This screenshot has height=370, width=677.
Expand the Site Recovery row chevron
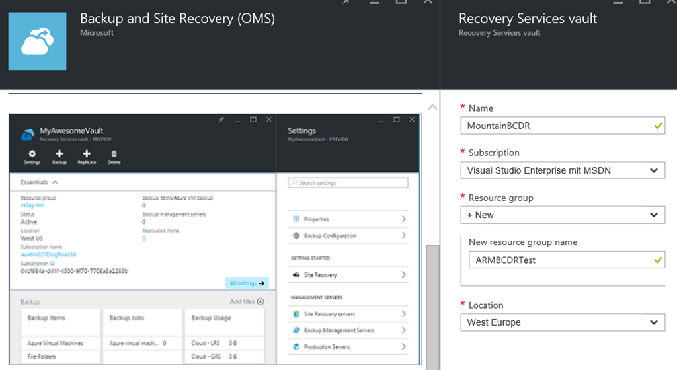(404, 275)
